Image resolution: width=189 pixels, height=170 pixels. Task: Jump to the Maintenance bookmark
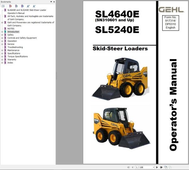[13, 50]
